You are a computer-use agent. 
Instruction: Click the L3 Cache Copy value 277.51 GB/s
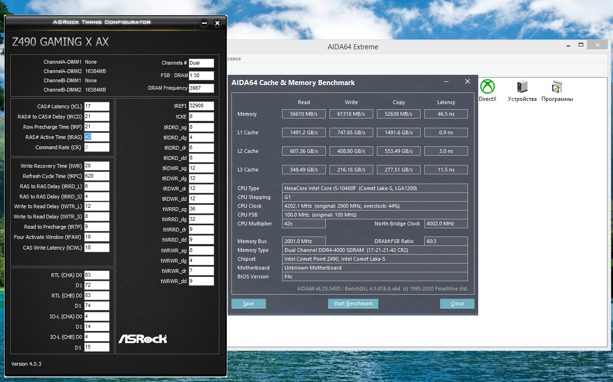(399, 170)
